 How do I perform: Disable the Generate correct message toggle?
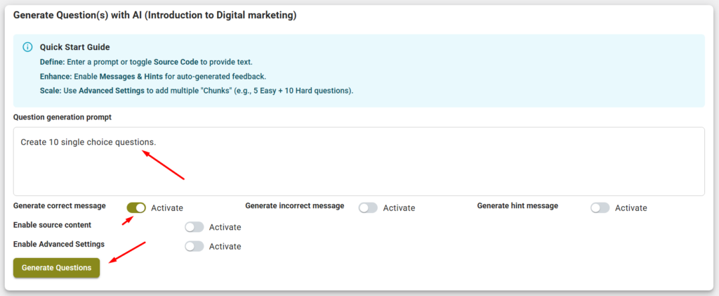(x=136, y=207)
